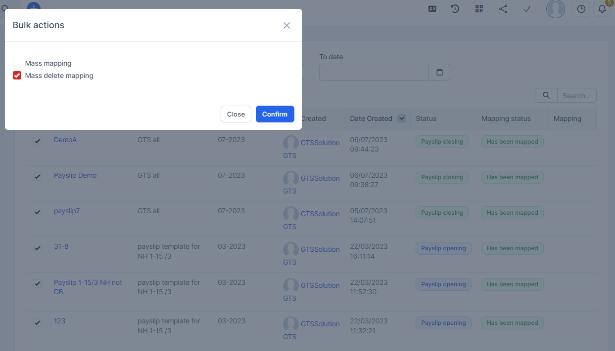615x351 pixels.
Task: Open the user profile avatar
Action: pos(555,9)
